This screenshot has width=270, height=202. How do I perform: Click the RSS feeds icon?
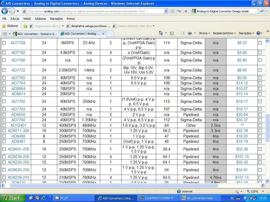(172, 33)
